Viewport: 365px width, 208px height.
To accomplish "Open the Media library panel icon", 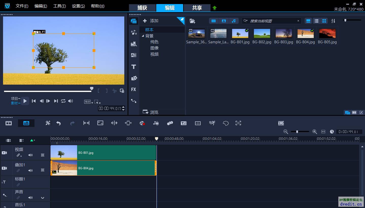I will (134, 21).
